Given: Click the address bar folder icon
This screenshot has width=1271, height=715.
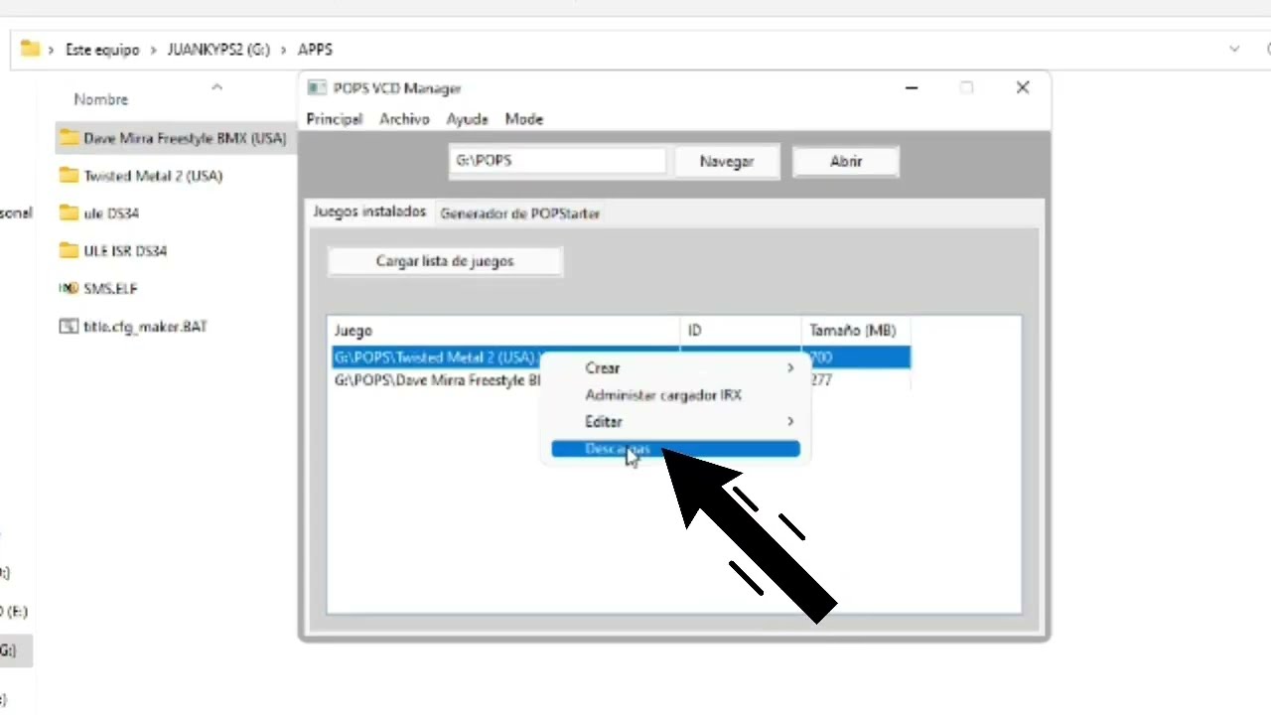Looking at the screenshot, I should click(30, 49).
